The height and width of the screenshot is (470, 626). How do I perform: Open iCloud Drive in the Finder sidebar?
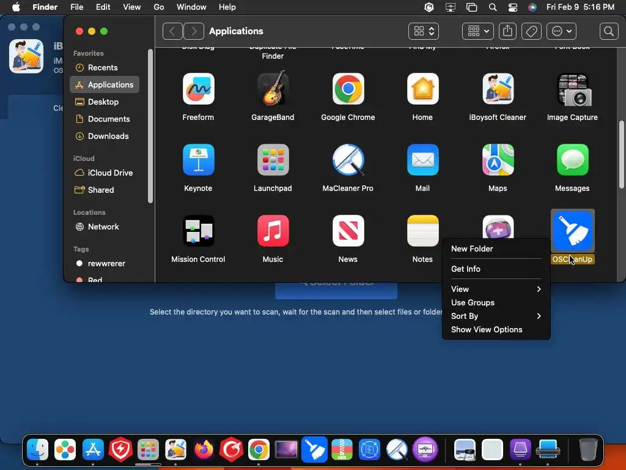tap(105, 173)
